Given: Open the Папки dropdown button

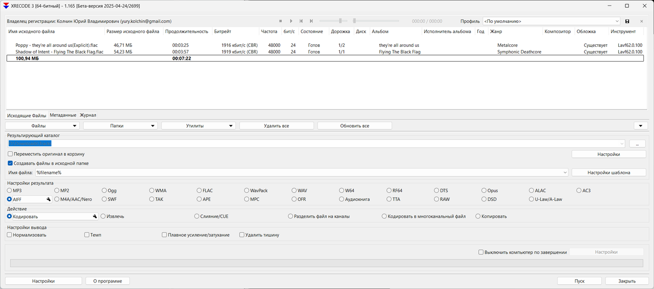Looking at the screenshot, I should [x=121, y=125].
